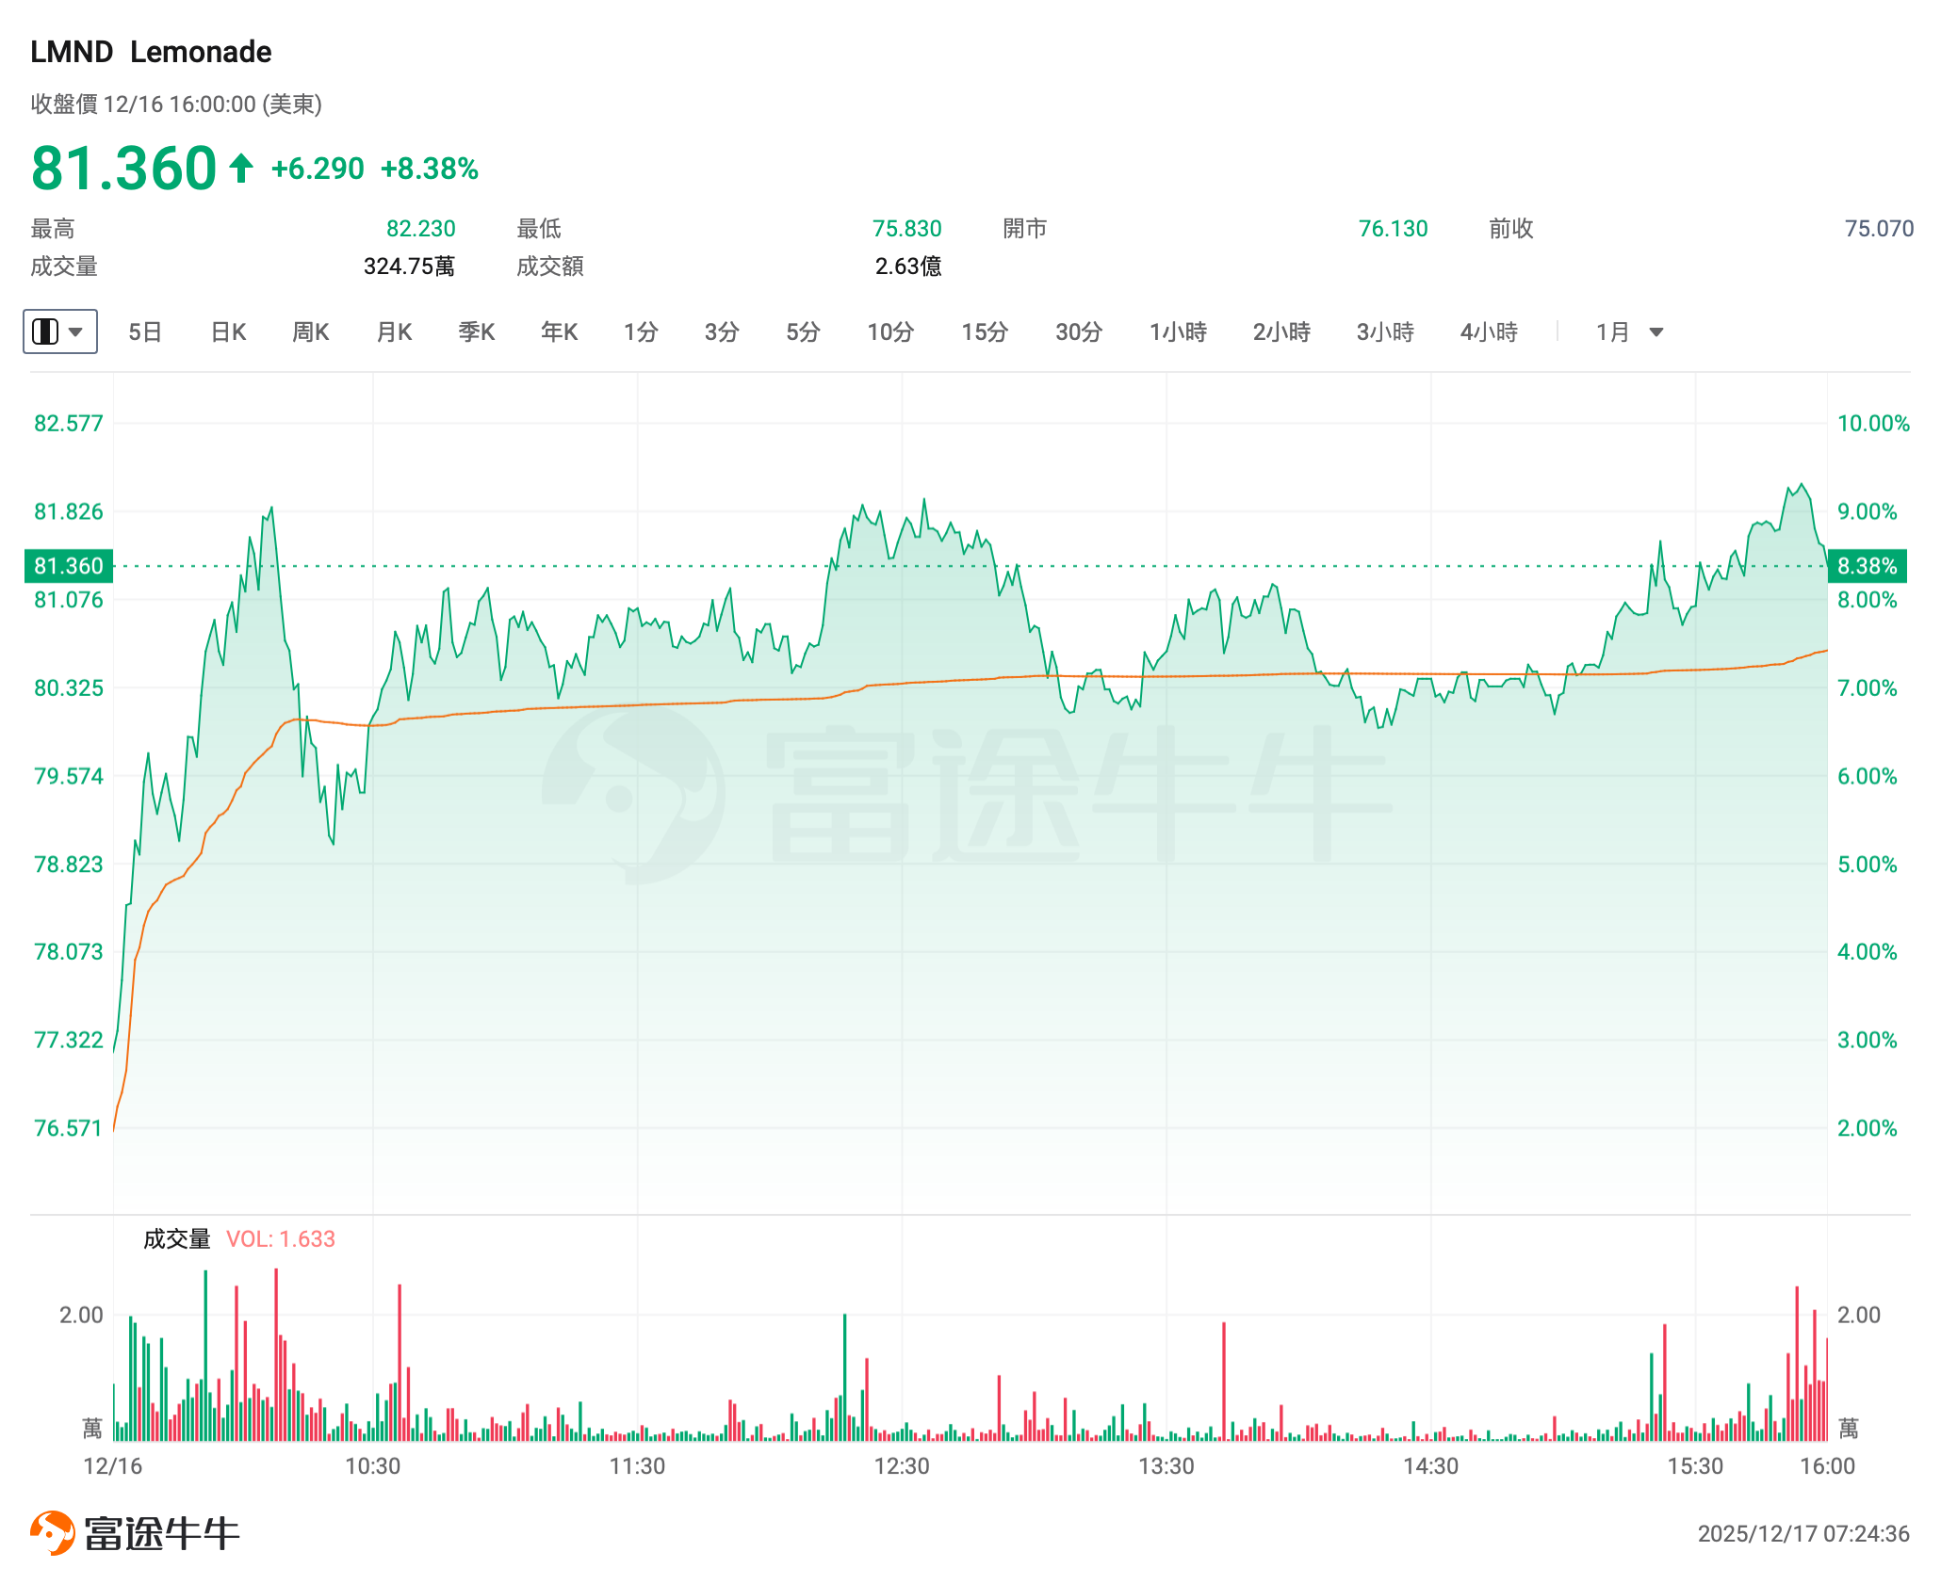Open the chart type selector icon

tap(45, 331)
